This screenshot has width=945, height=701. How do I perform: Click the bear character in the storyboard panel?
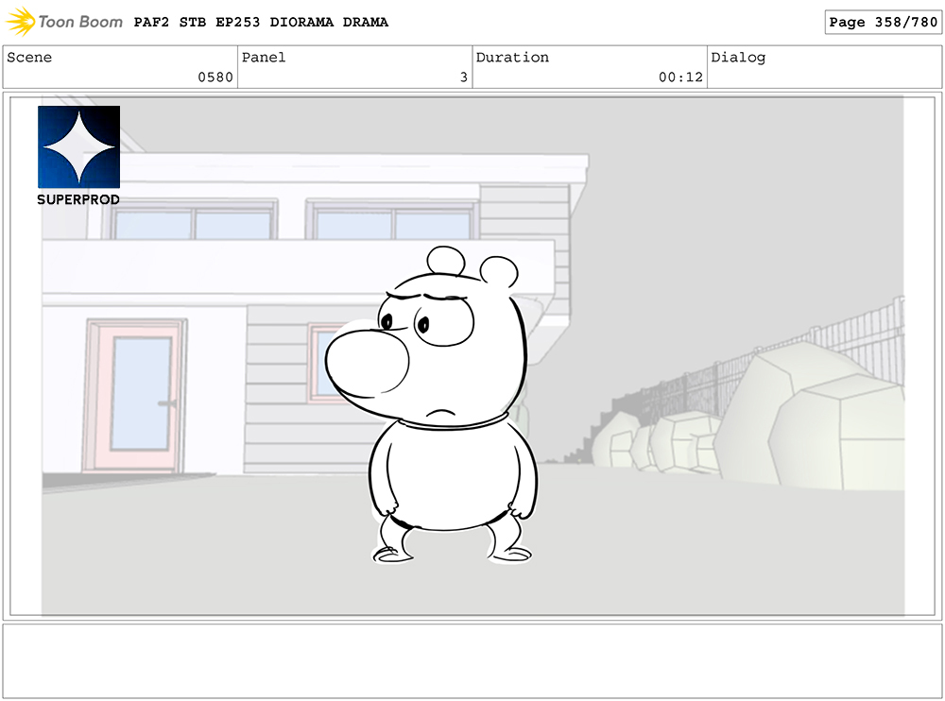(x=431, y=405)
